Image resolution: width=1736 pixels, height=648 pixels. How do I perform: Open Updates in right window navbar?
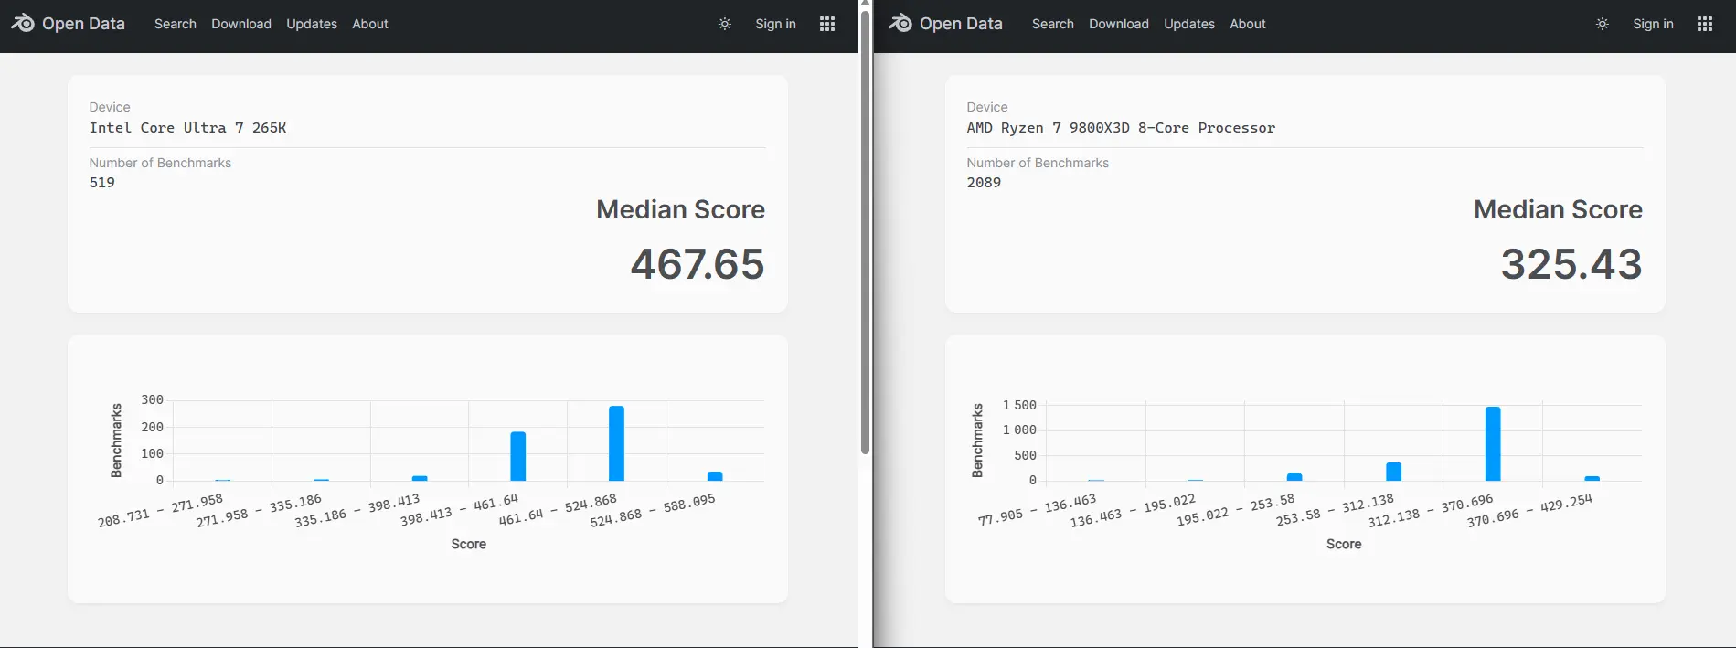click(1189, 24)
